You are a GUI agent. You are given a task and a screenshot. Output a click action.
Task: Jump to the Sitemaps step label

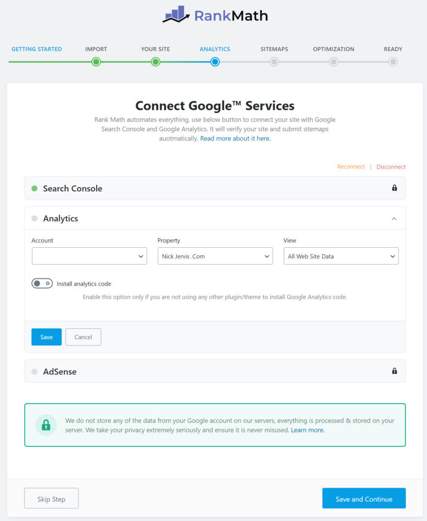274,49
